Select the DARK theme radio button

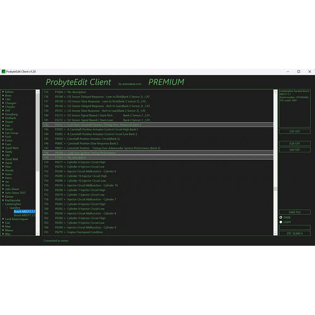(281, 217)
